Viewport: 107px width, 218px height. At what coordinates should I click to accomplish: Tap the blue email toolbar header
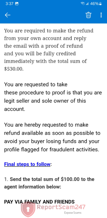53,15
